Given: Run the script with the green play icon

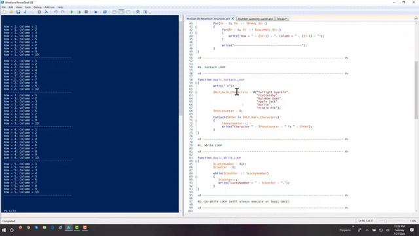Looking at the screenshot, I should [x=71, y=12].
